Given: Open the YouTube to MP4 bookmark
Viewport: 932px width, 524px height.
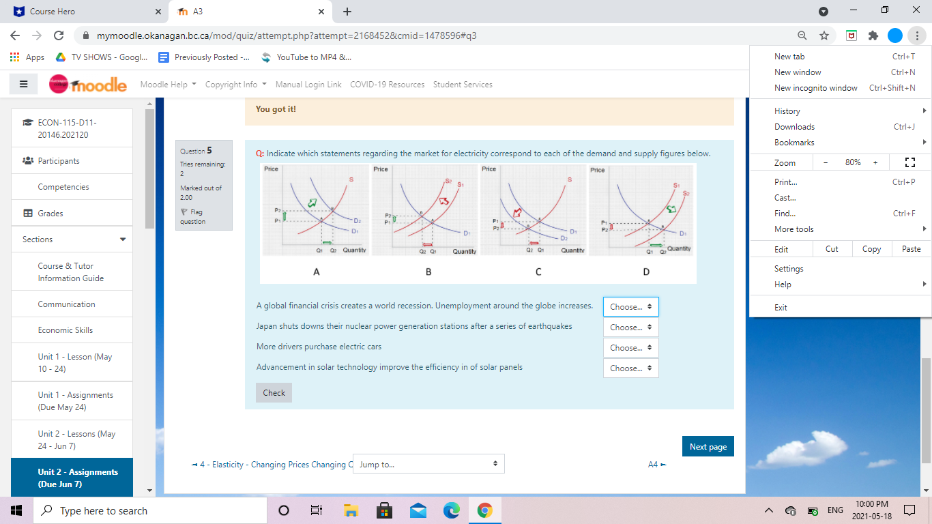Looking at the screenshot, I should pos(306,57).
